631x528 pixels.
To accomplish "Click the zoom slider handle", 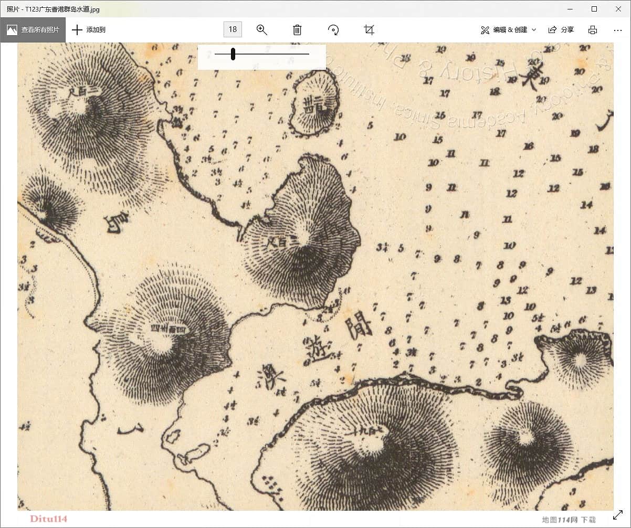I will point(233,54).
